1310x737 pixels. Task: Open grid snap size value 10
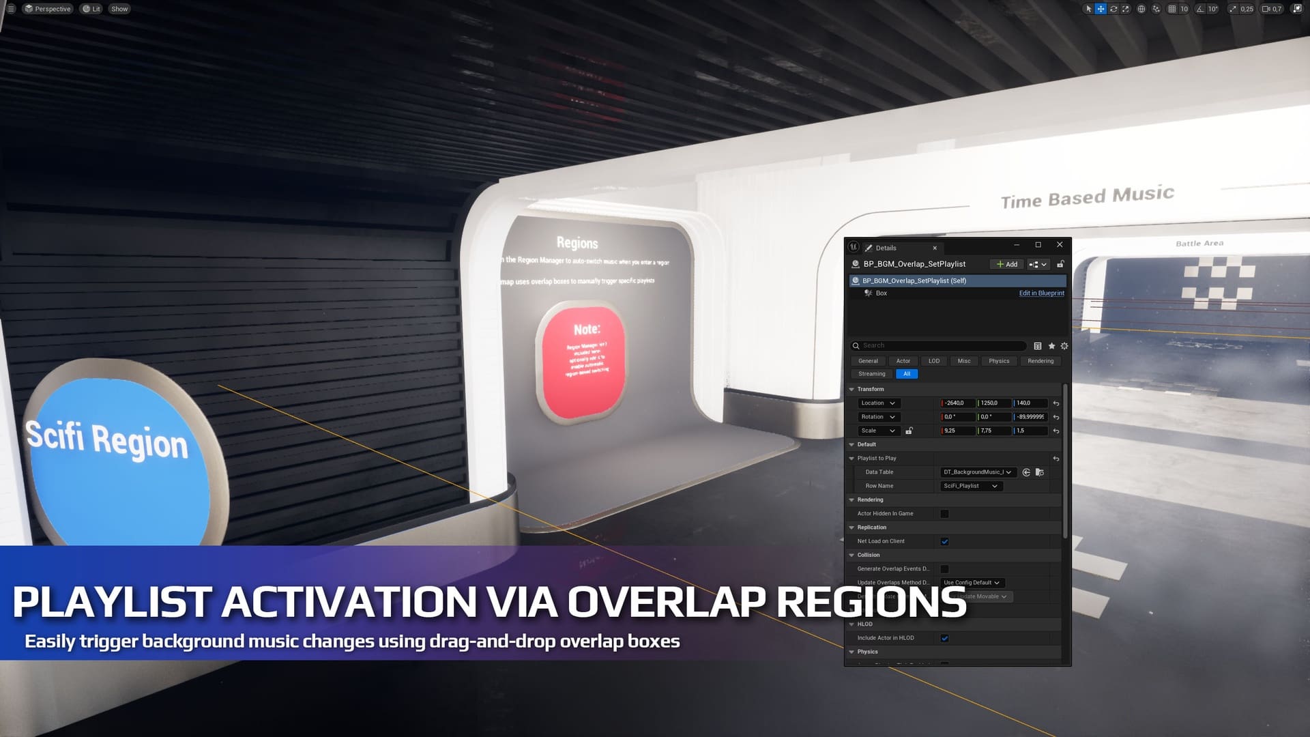coord(1184,9)
